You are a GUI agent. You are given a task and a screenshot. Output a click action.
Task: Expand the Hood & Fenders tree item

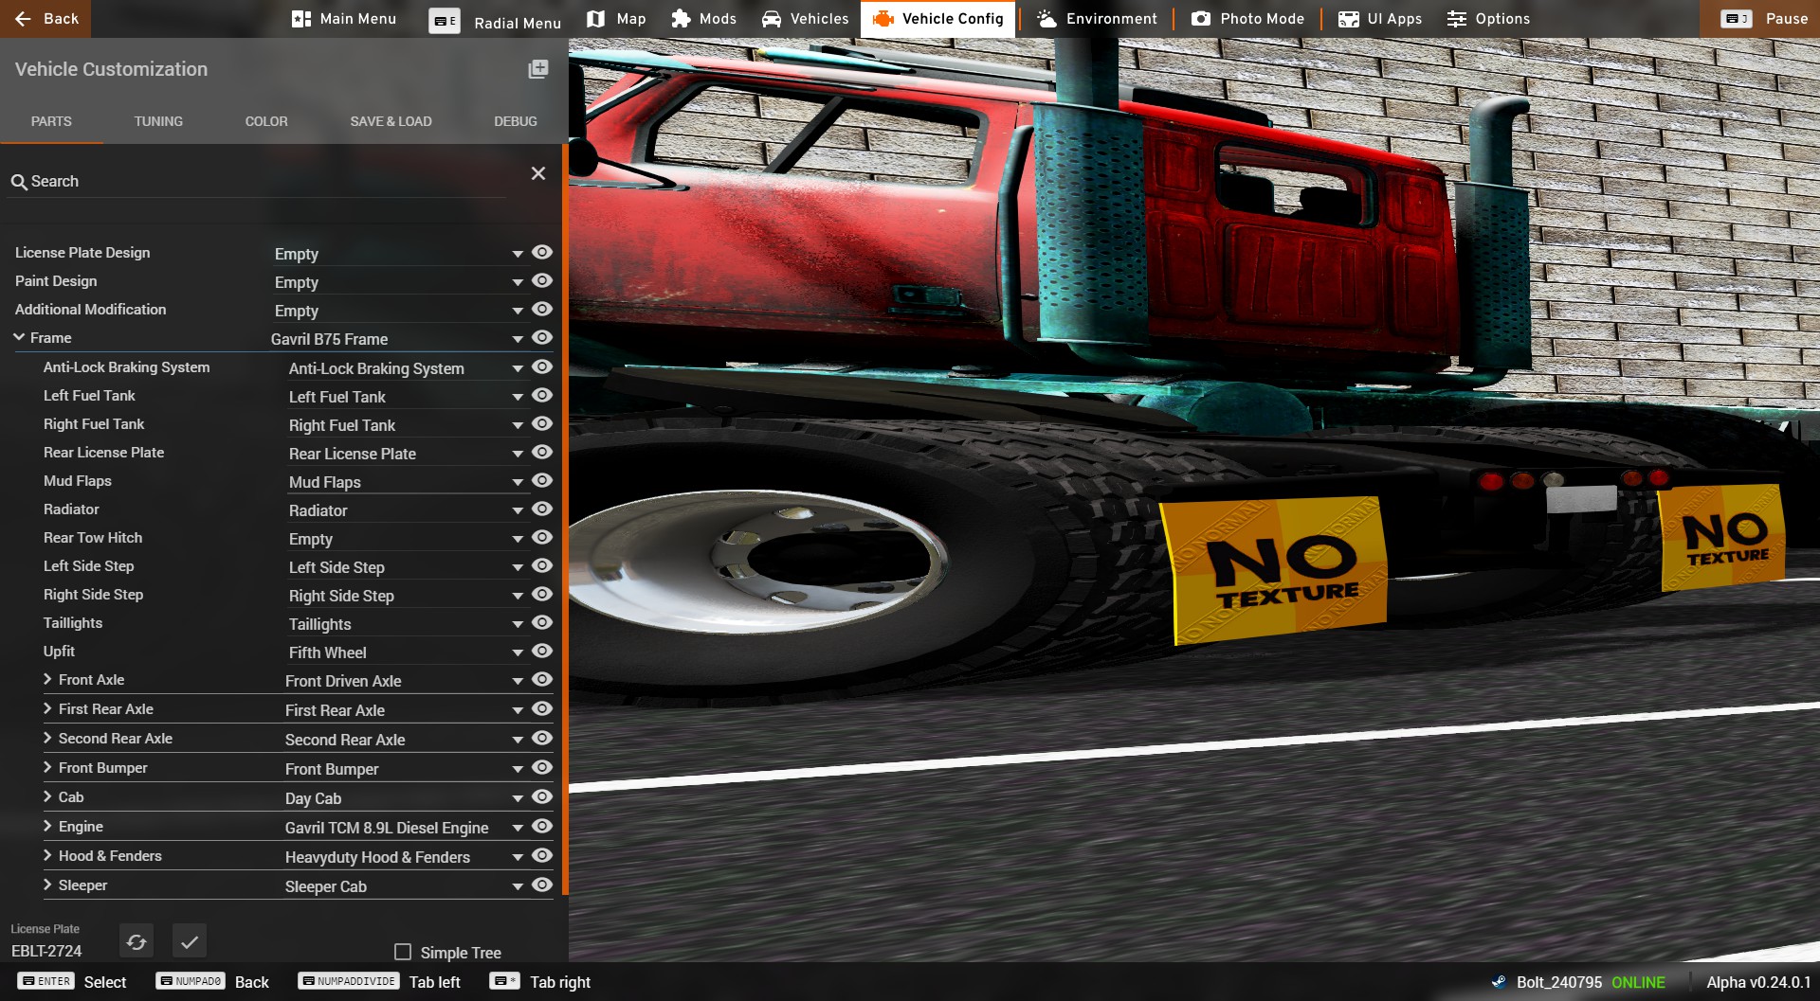[47, 855]
